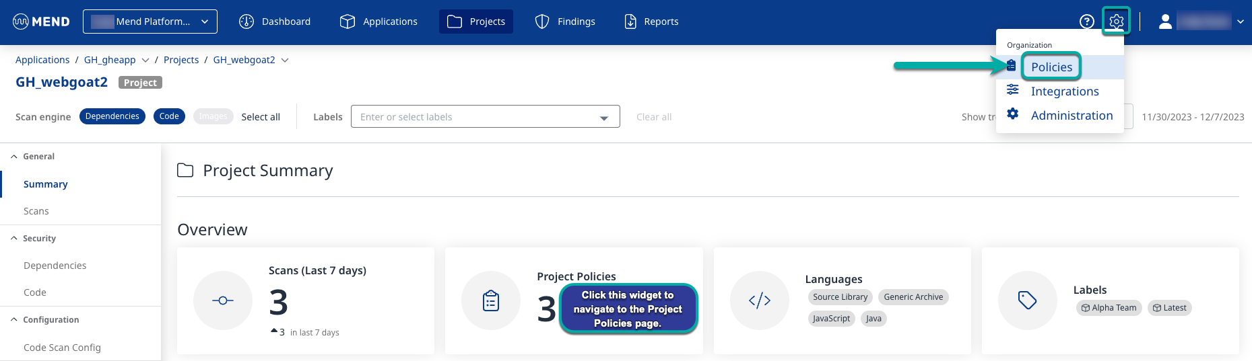Click the user profile avatar icon
Image resolution: width=1252 pixels, height=361 pixels.
click(1165, 22)
